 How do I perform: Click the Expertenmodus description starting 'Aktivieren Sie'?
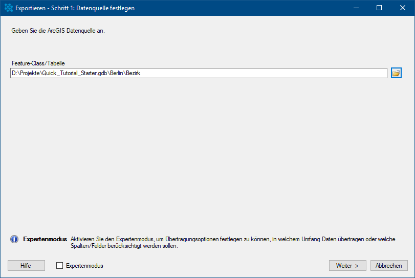pos(233,239)
